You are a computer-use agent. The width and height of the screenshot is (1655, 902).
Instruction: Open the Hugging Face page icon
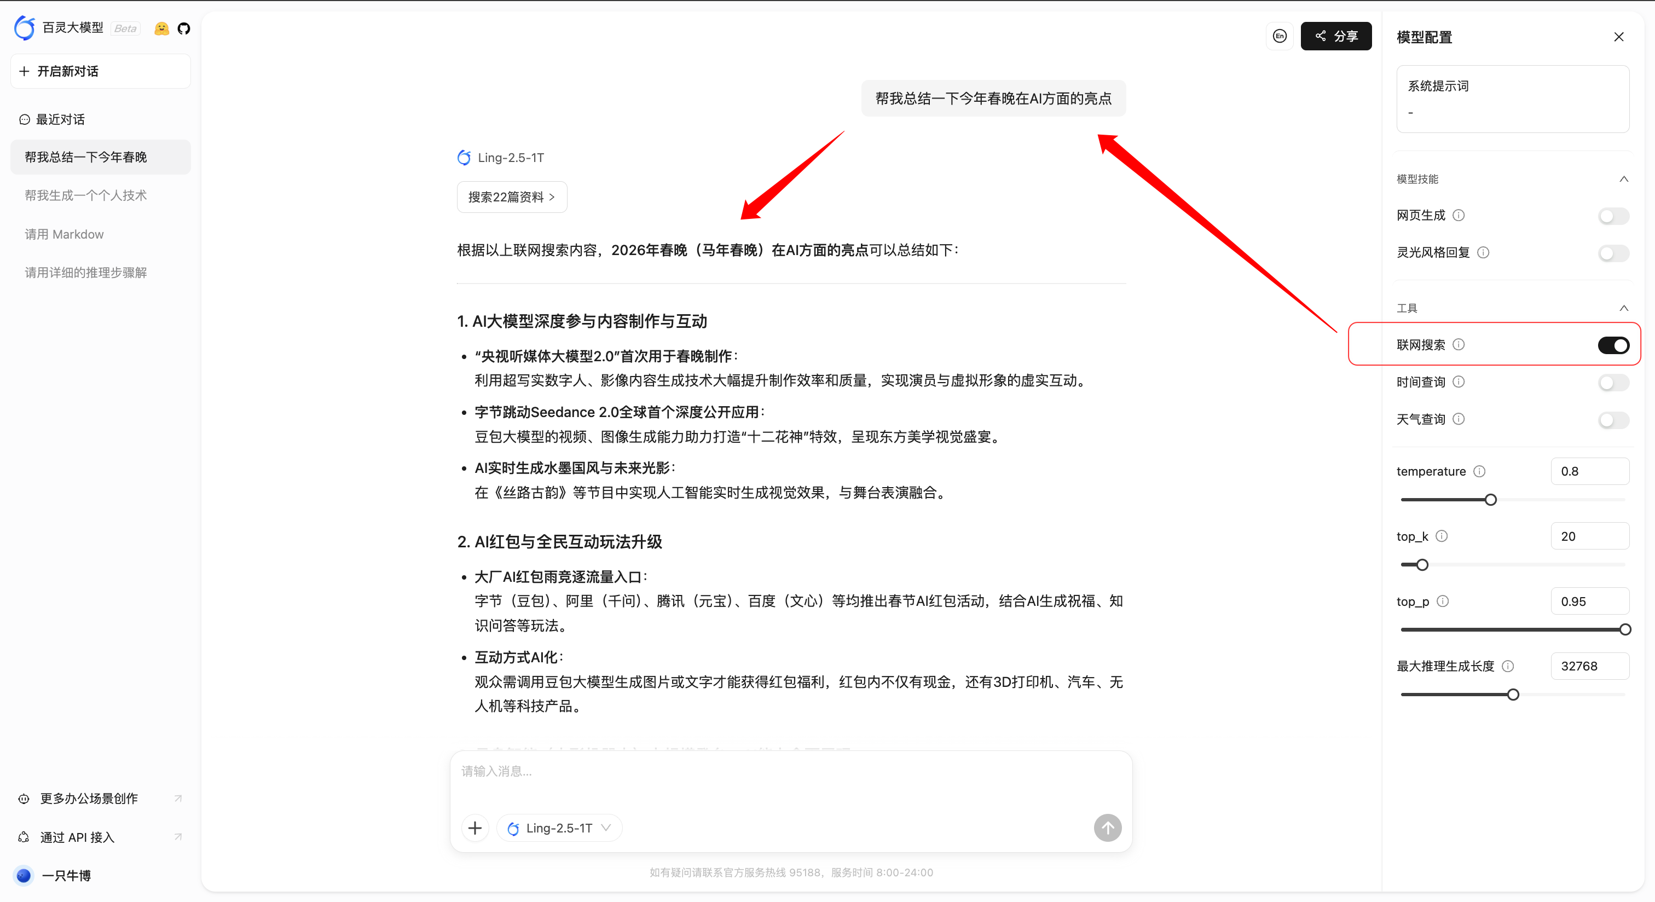click(161, 28)
